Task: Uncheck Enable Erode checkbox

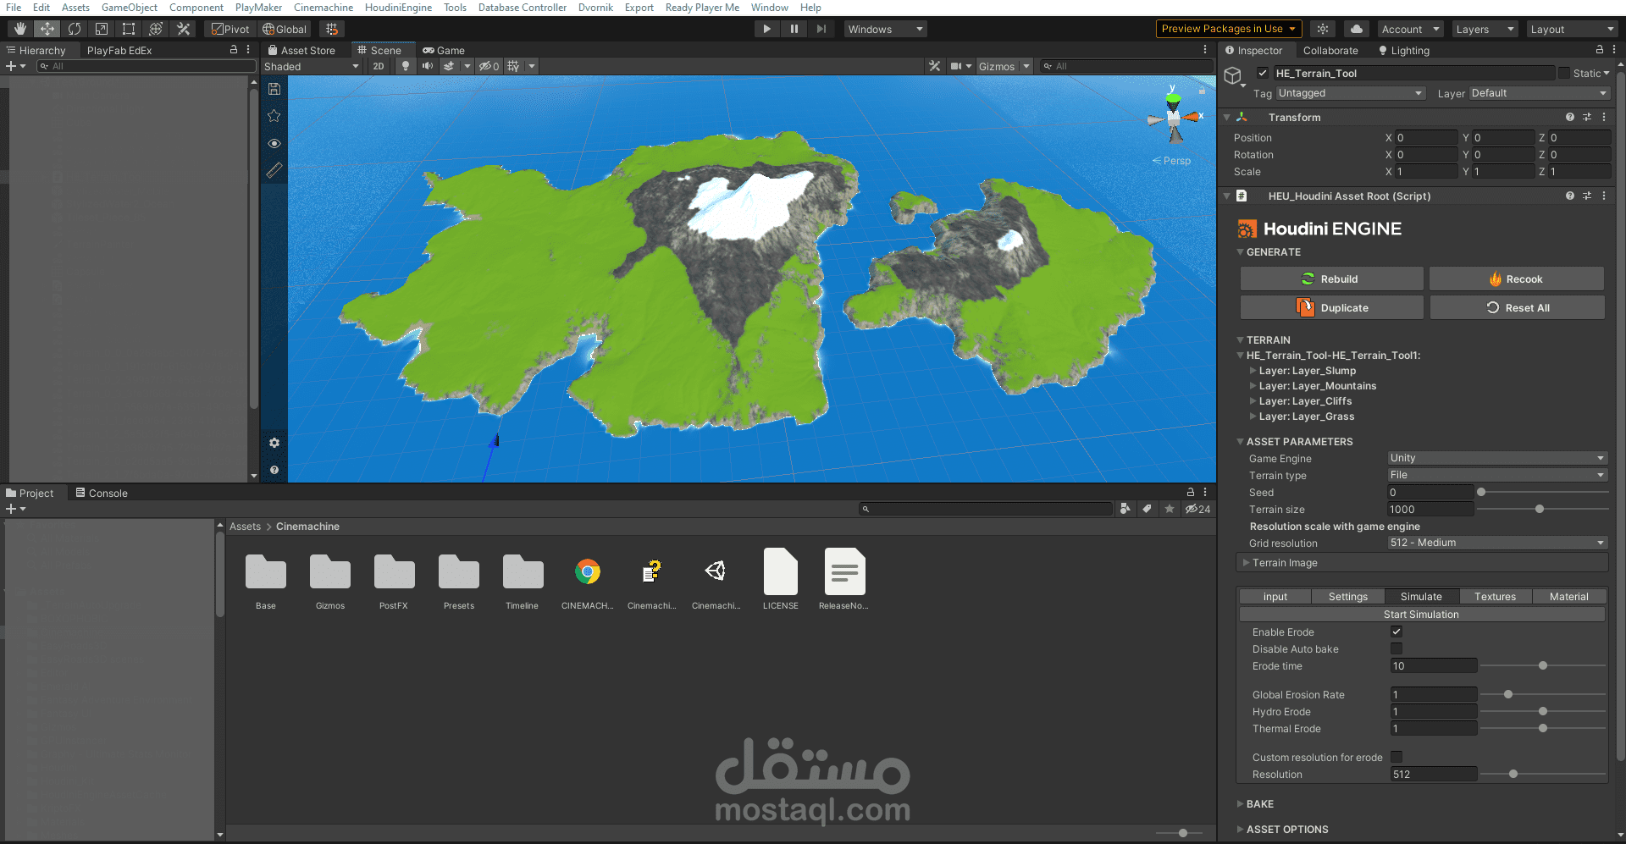Action: 1396,632
